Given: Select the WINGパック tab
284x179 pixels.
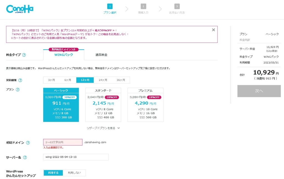Looking at the screenshot, I should coord(64,55).
